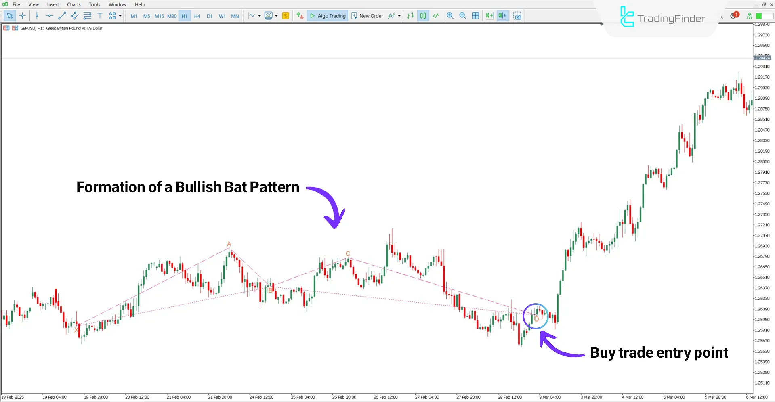
Task: Take a chart screenshot with camera icon
Action: (517, 16)
